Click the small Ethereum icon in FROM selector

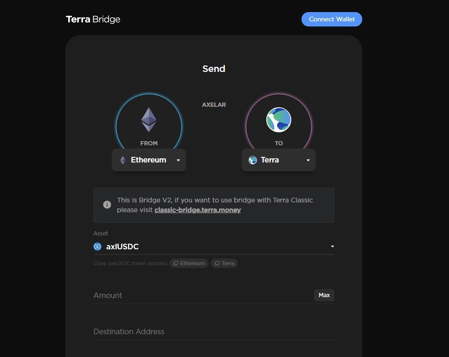(x=123, y=160)
